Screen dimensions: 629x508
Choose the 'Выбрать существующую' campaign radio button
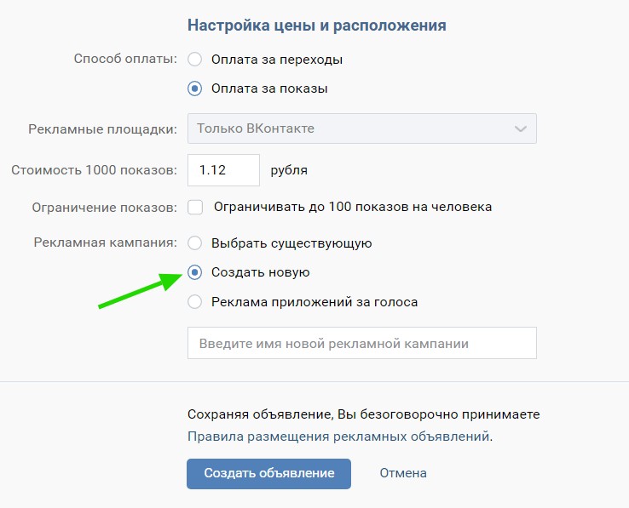pos(195,243)
